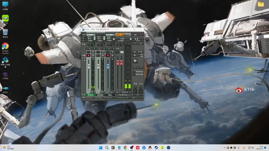Click the save icon beside the folder icon
269x151 pixels.
pyautogui.click(x=141, y=44)
